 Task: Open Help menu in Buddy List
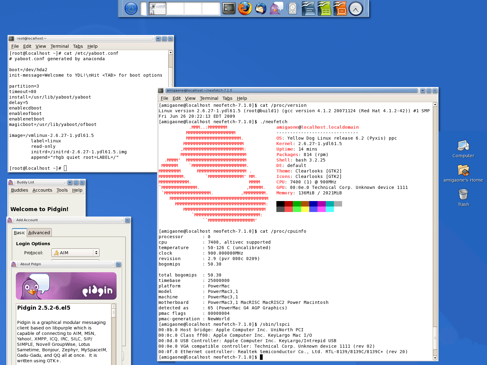tap(77, 190)
